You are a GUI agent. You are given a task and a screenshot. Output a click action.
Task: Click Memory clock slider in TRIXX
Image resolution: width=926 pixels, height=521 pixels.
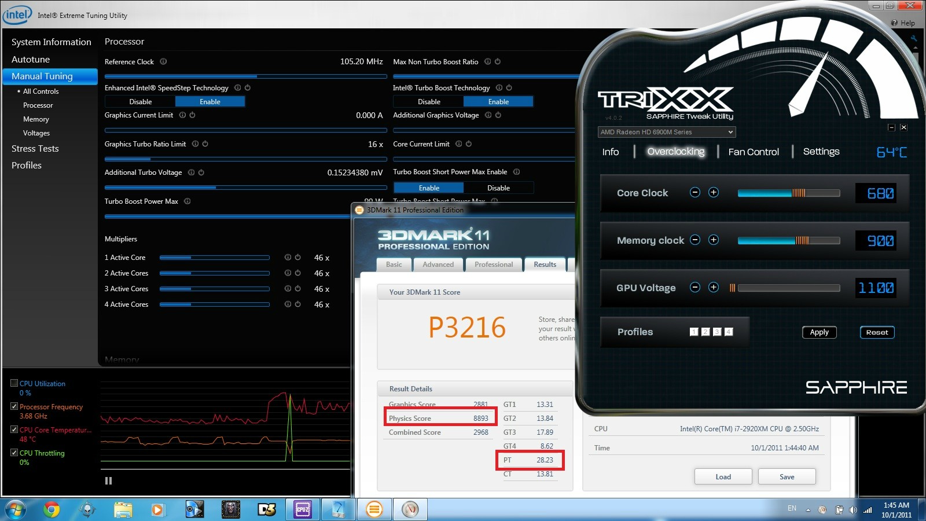(x=789, y=240)
